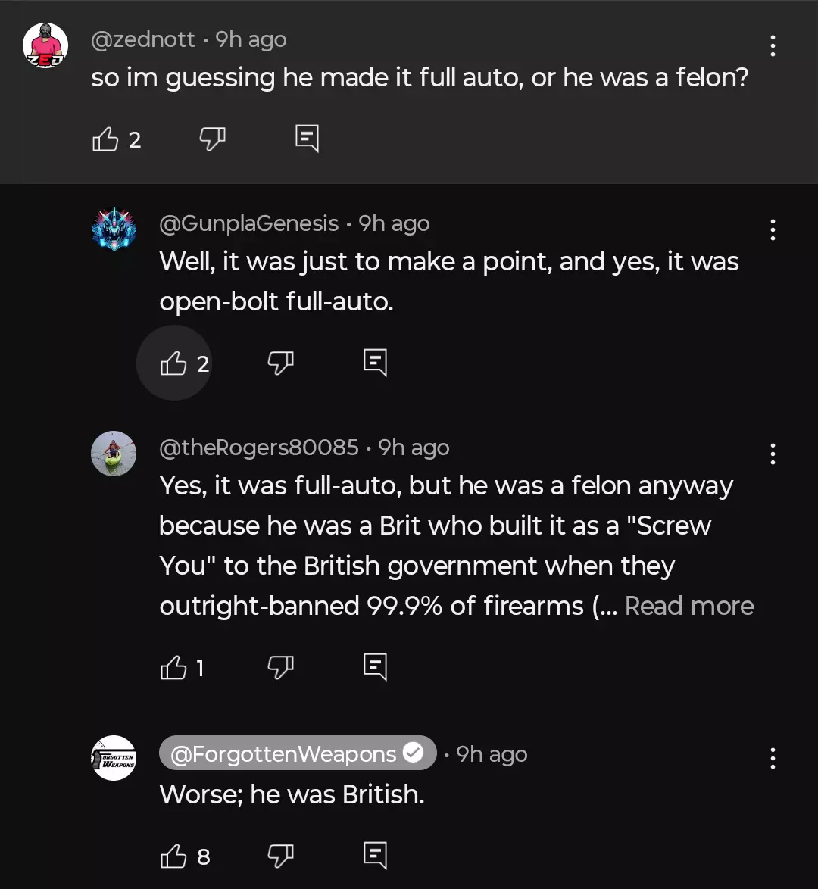Like the @theRogers80085 reply

click(173, 667)
